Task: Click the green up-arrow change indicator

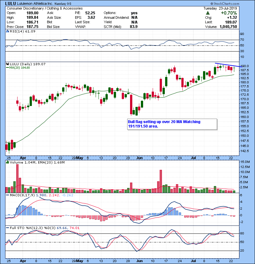Action: [208, 13]
